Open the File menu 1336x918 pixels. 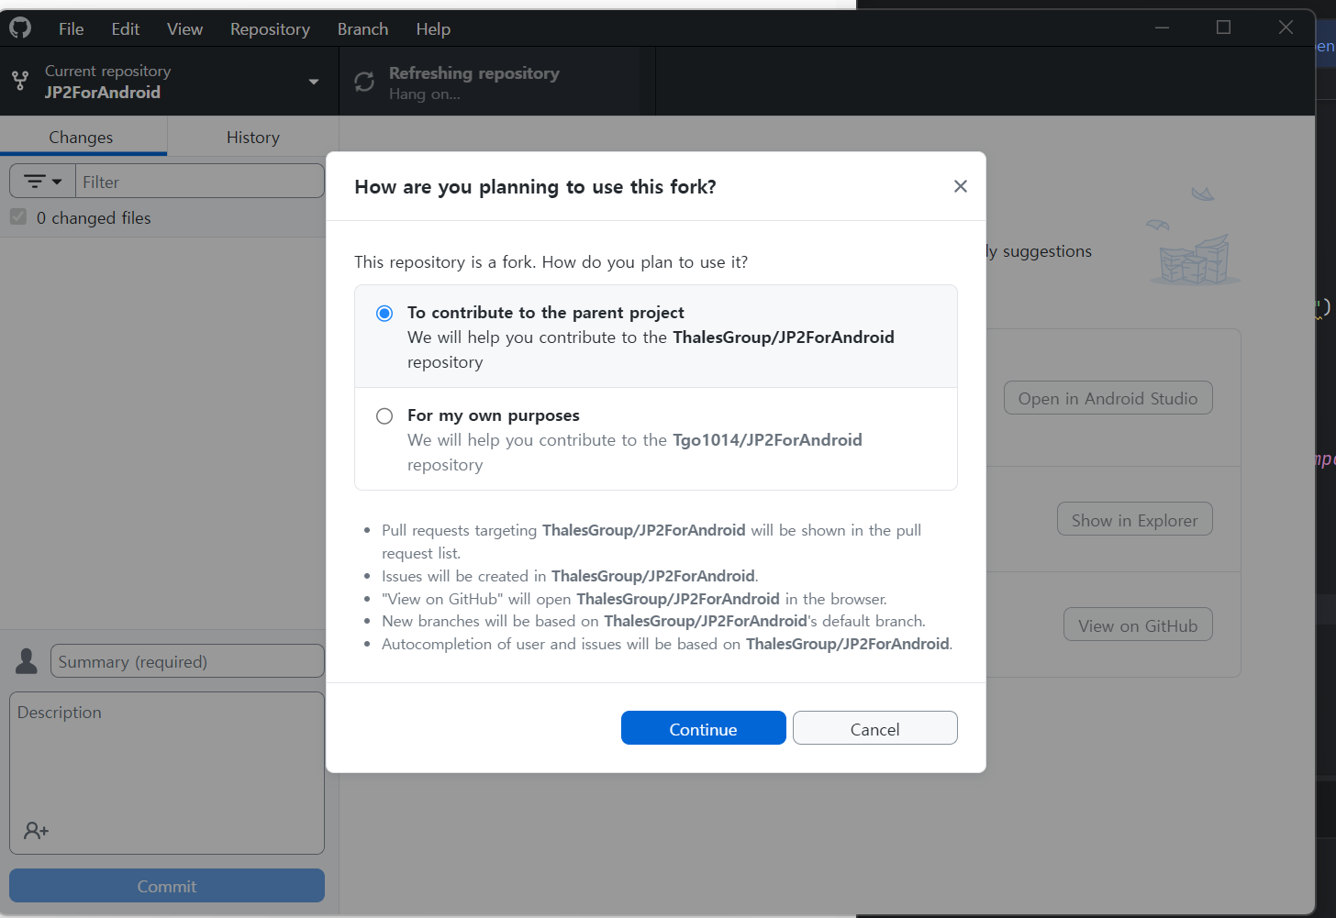(x=71, y=29)
